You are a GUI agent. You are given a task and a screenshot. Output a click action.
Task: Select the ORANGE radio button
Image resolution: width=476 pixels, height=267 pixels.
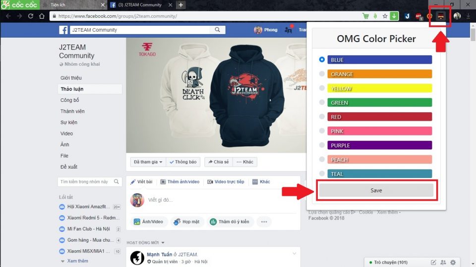point(322,74)
